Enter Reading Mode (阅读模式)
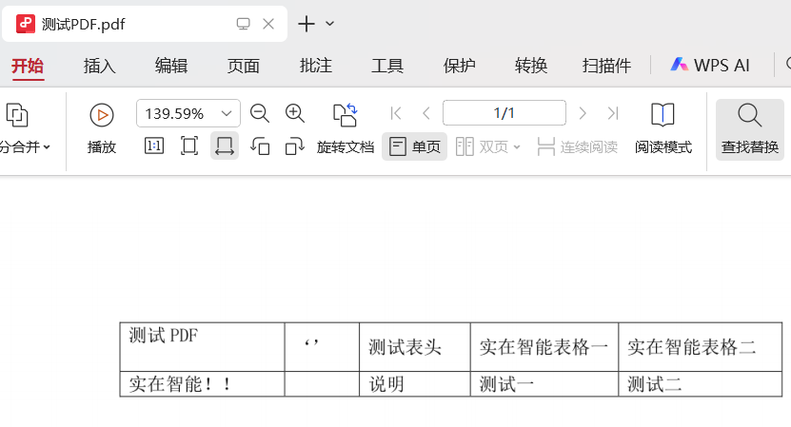This screenshot has width=791, height=427. (x=663, y=129)
